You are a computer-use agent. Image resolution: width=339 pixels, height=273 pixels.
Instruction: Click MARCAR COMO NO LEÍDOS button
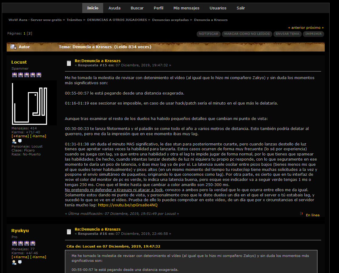247,34
